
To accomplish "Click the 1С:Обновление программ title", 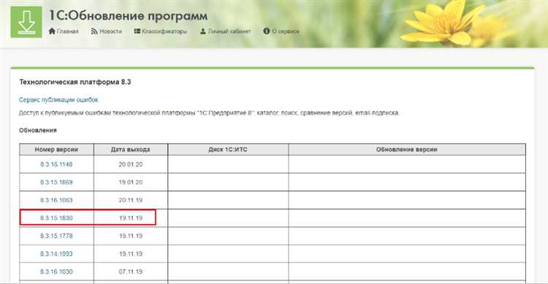I will 129,15.
